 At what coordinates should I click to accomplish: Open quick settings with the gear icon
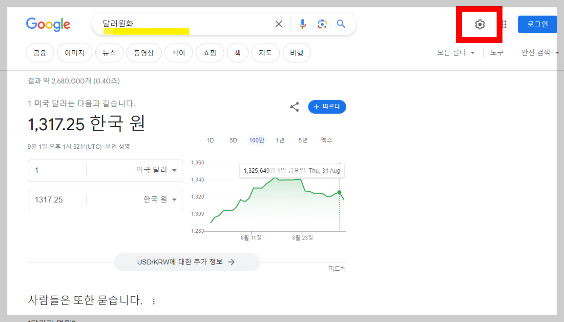click(479, 24)
